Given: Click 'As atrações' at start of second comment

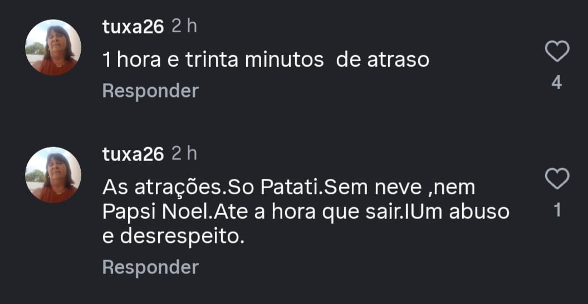Looking at the screenshot, I should tap(162, 188).
